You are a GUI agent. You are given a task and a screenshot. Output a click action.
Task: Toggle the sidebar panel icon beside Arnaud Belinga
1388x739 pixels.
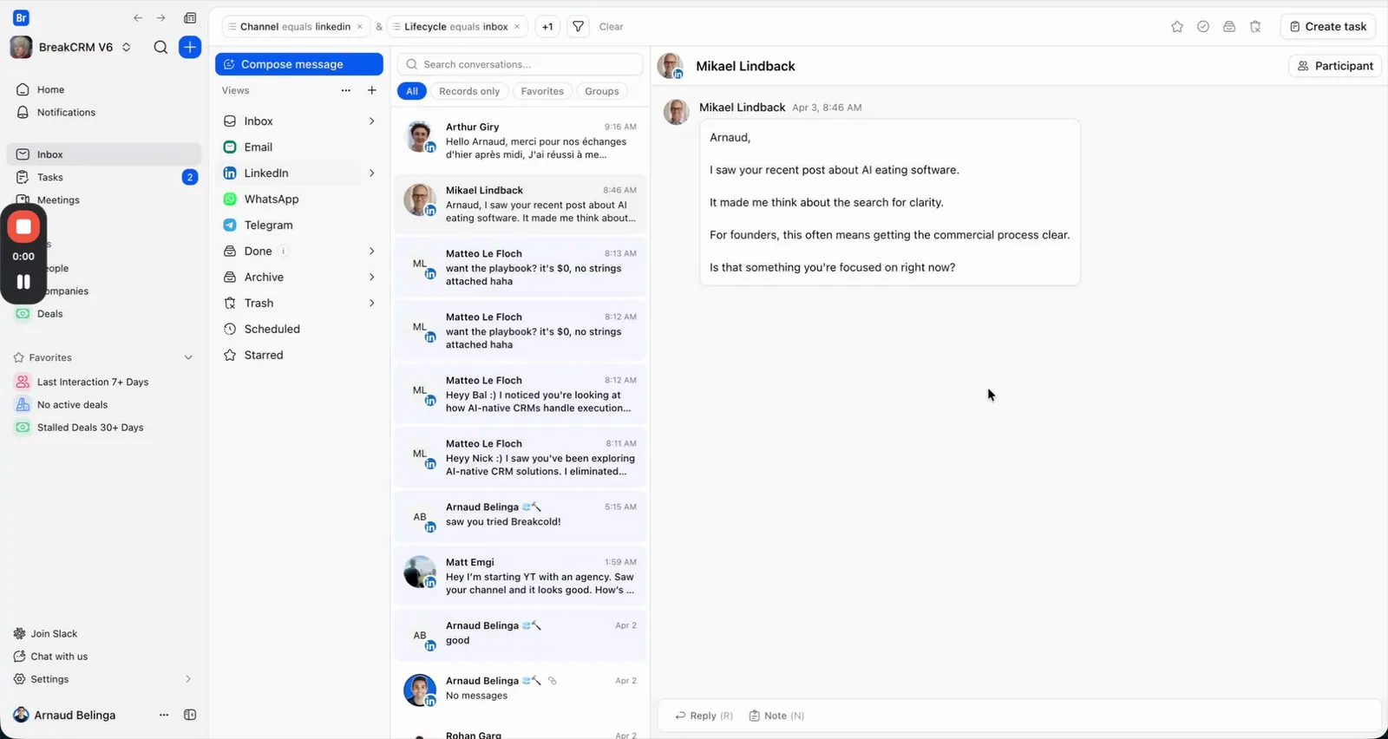coord(190,715)
